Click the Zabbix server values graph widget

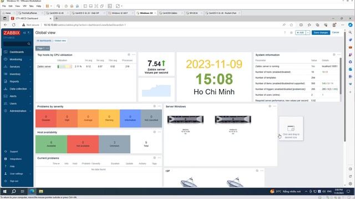(156, 90)
